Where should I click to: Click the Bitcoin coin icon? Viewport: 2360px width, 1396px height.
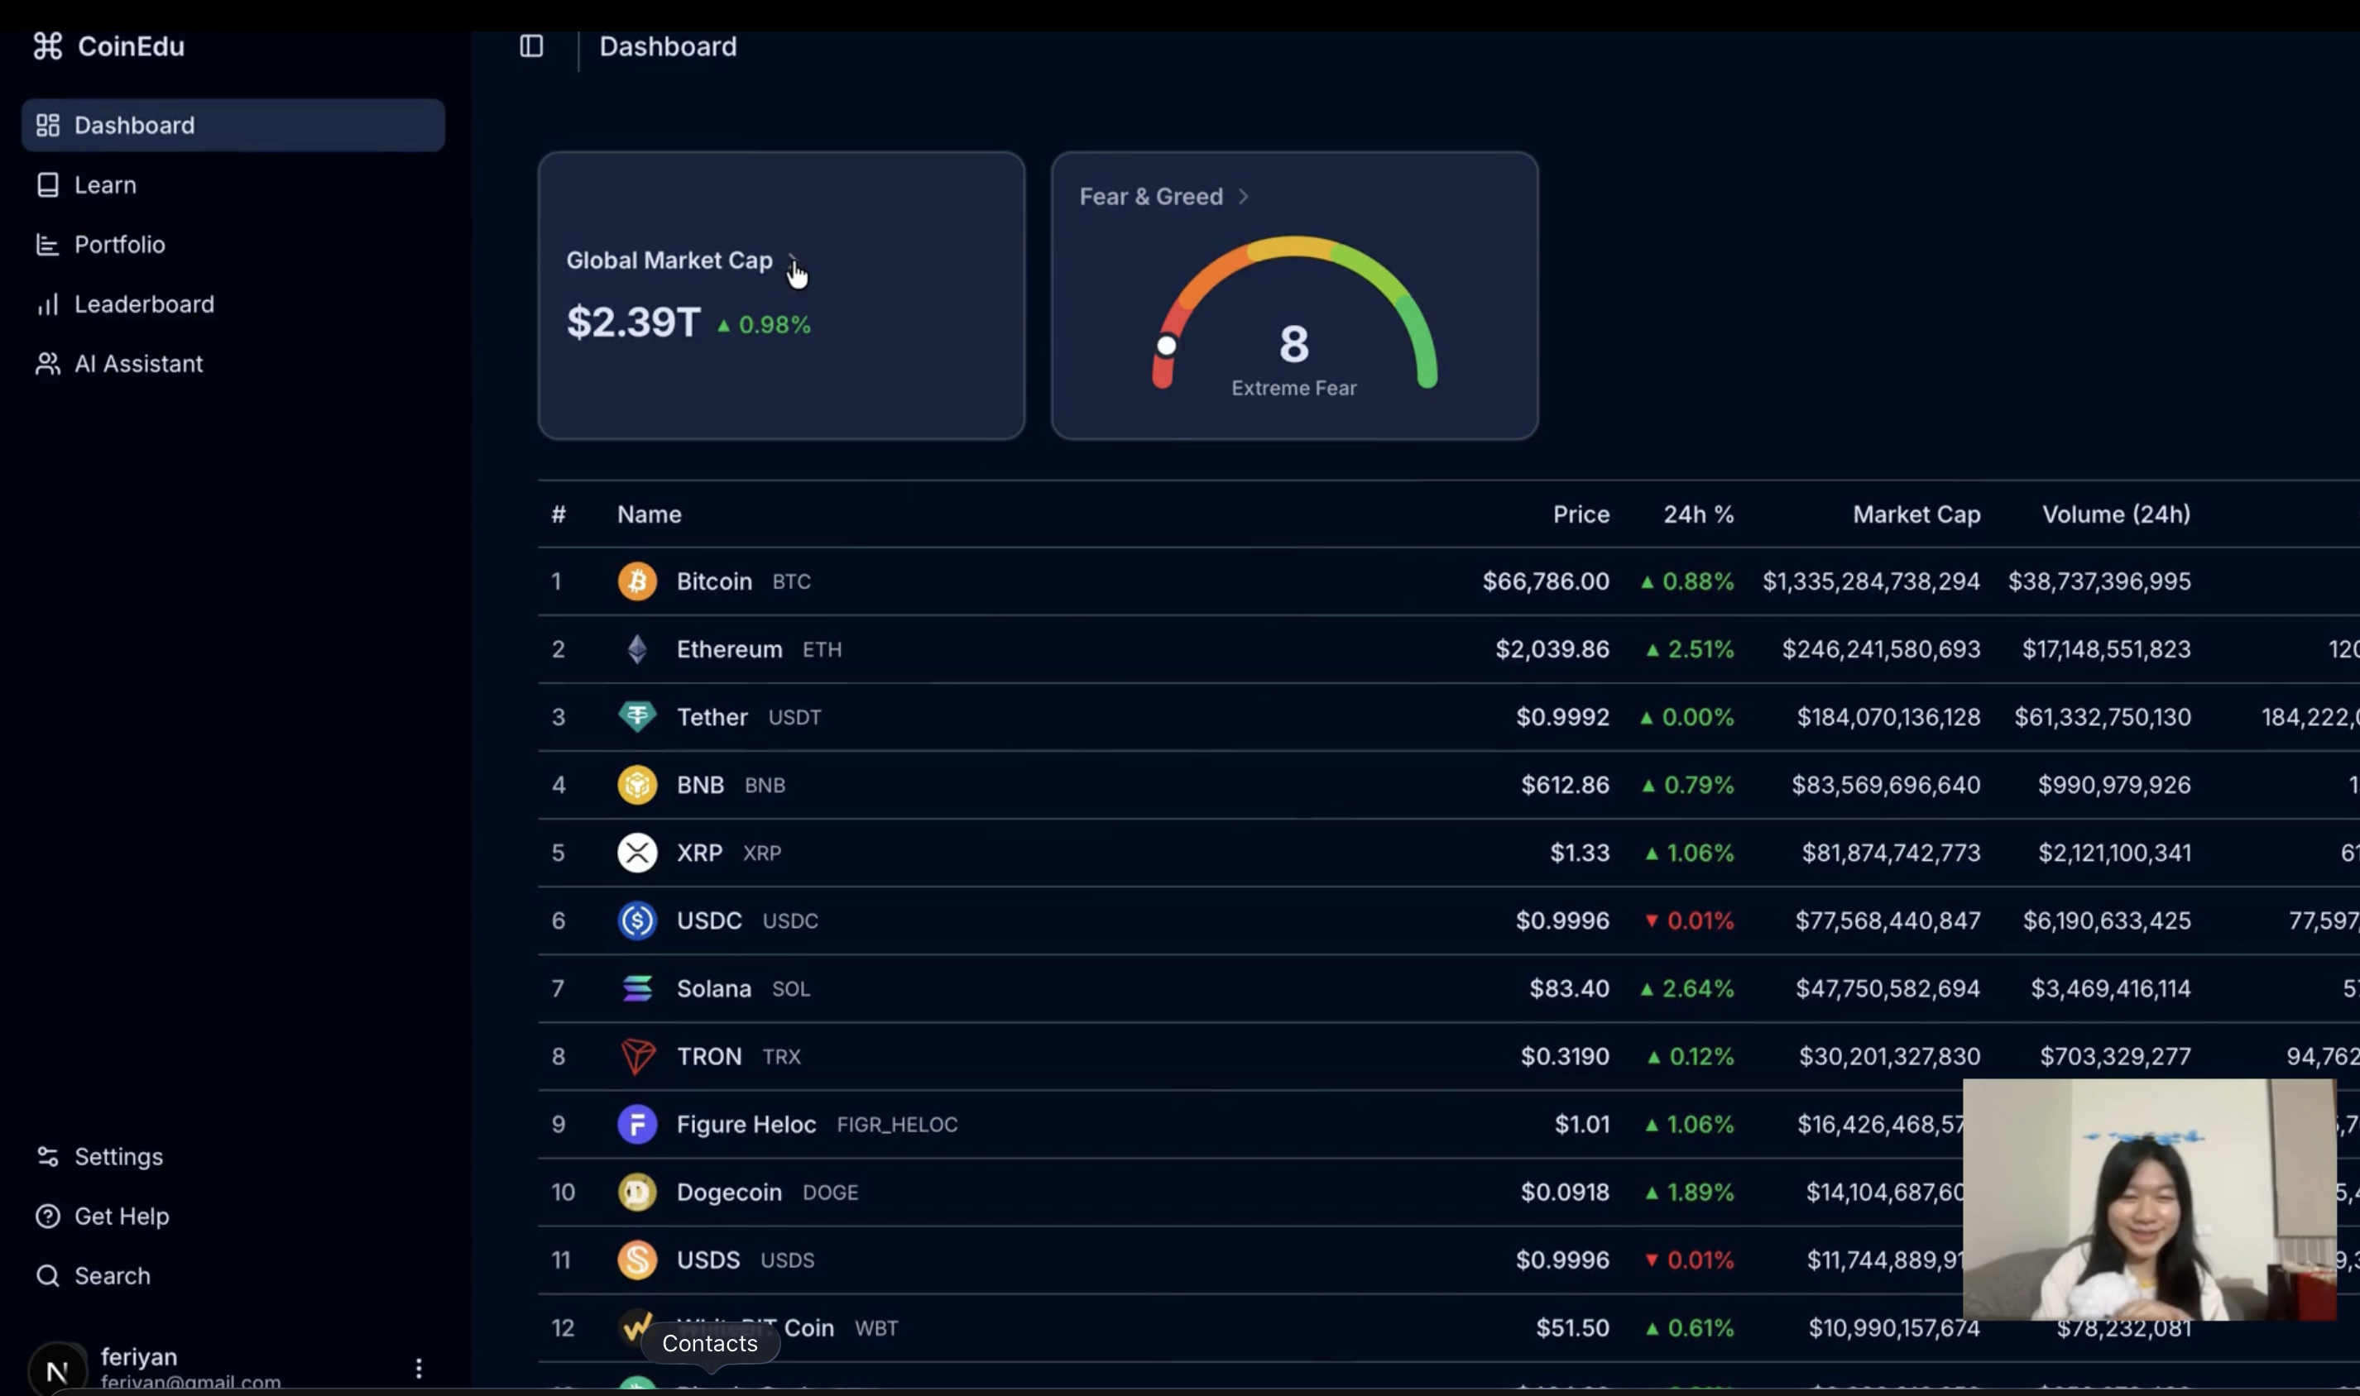click(637, 581)
